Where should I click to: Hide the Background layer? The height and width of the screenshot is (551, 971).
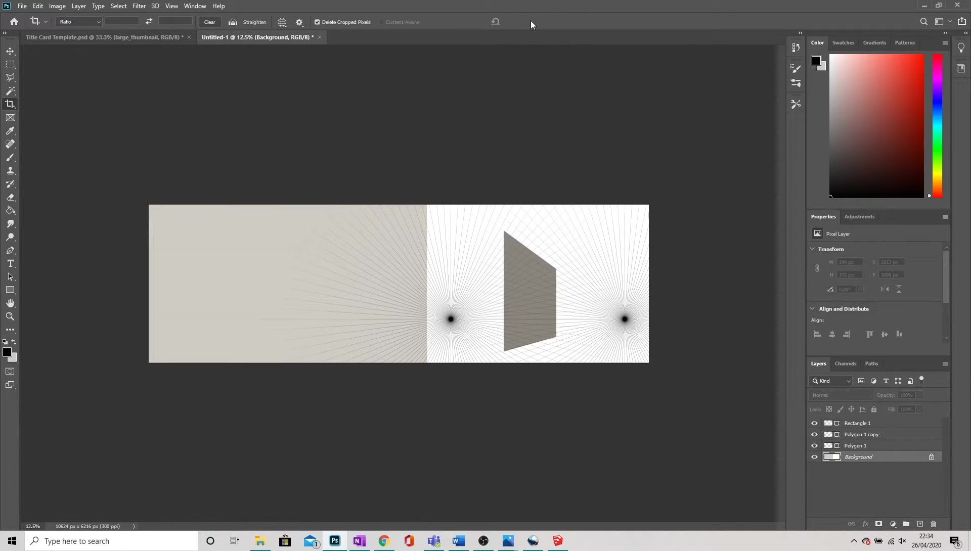click(x=814, y=457)
